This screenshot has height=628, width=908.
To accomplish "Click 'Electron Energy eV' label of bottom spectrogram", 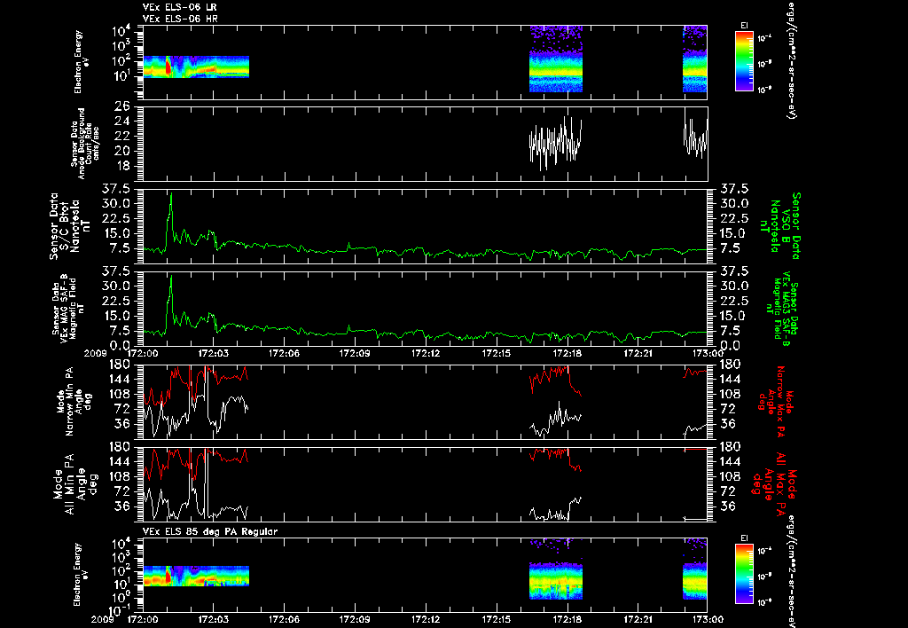I will 82,574.
